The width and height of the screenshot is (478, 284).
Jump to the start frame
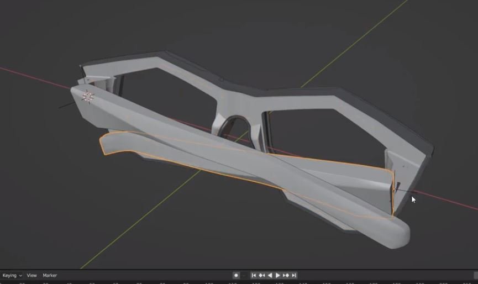[x=254, y=276]
